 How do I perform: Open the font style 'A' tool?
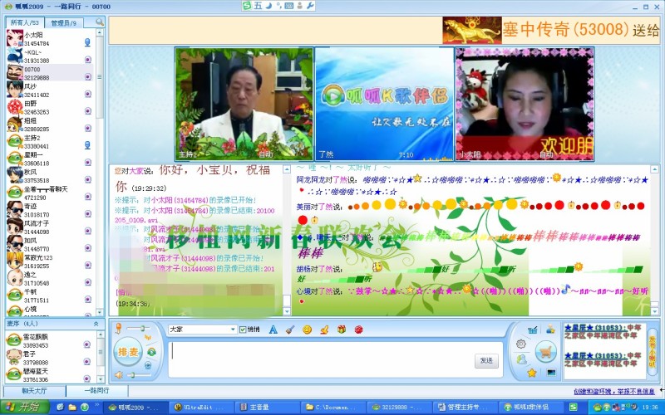pyautogui.click(x=273, y=330)
